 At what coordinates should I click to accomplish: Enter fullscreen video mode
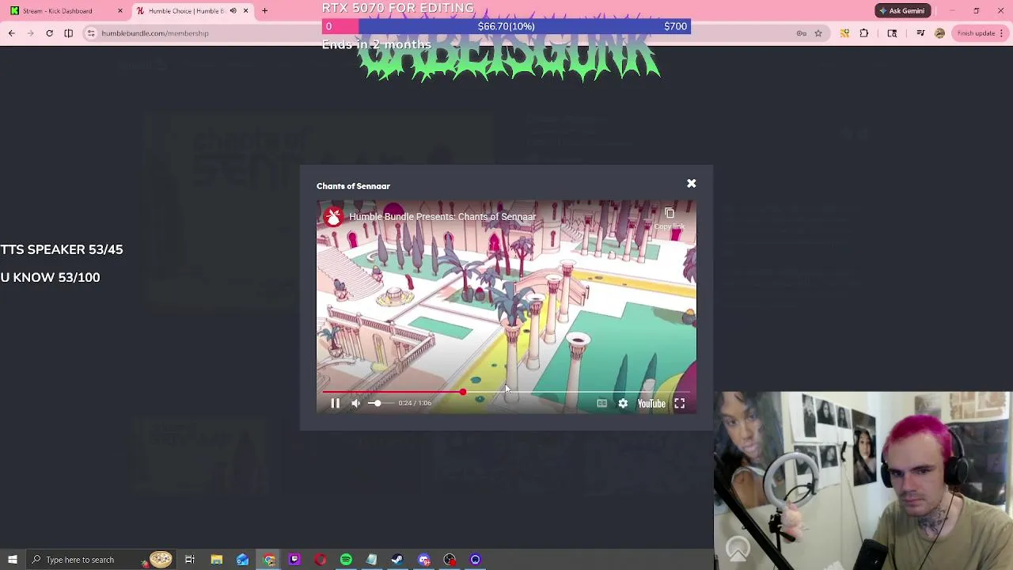[679, 404]
